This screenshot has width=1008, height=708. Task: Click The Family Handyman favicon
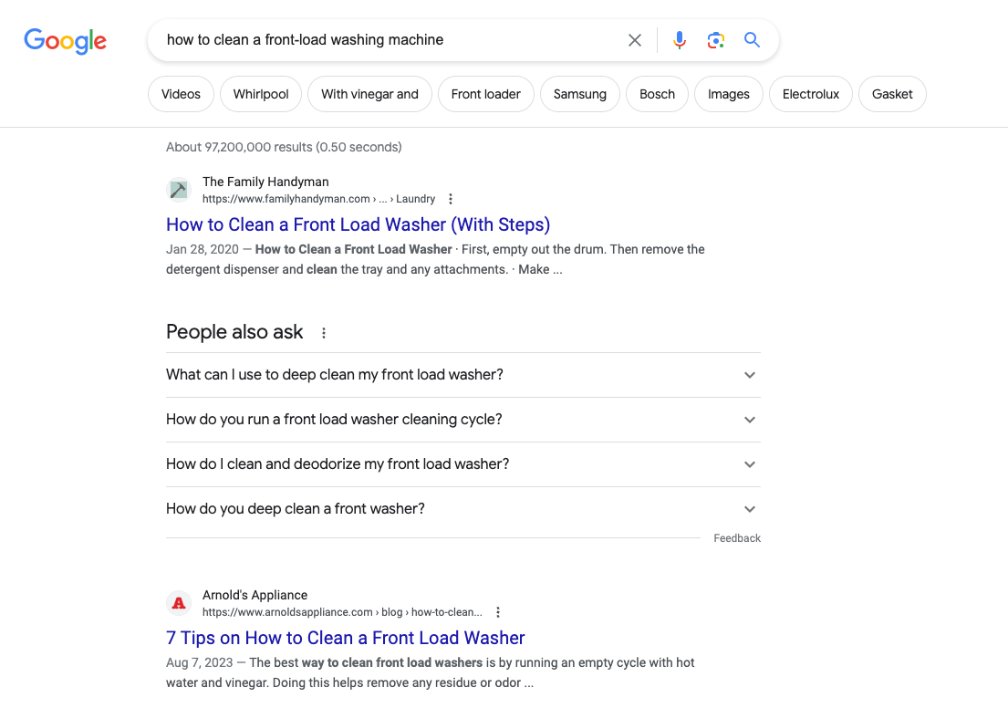pyautogui.click(x=179, y=190)
